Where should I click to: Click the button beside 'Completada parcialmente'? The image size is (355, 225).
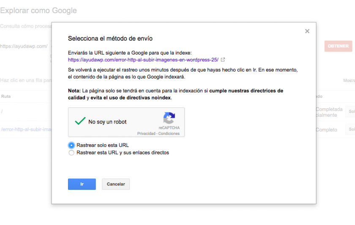(350, 112)
